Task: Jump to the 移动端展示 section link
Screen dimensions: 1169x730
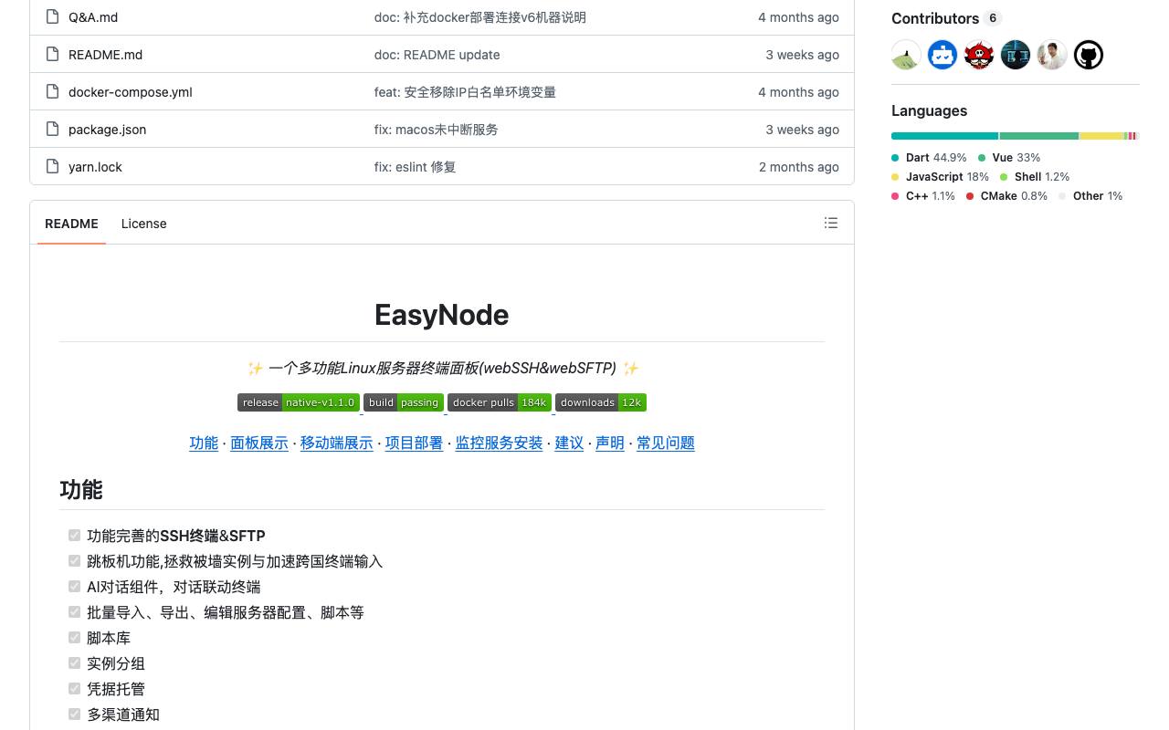Action: [337, 443]
